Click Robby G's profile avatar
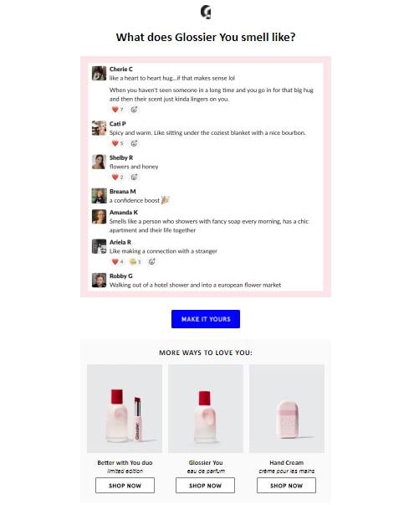 pyautogui.click(x=99, y=281)
